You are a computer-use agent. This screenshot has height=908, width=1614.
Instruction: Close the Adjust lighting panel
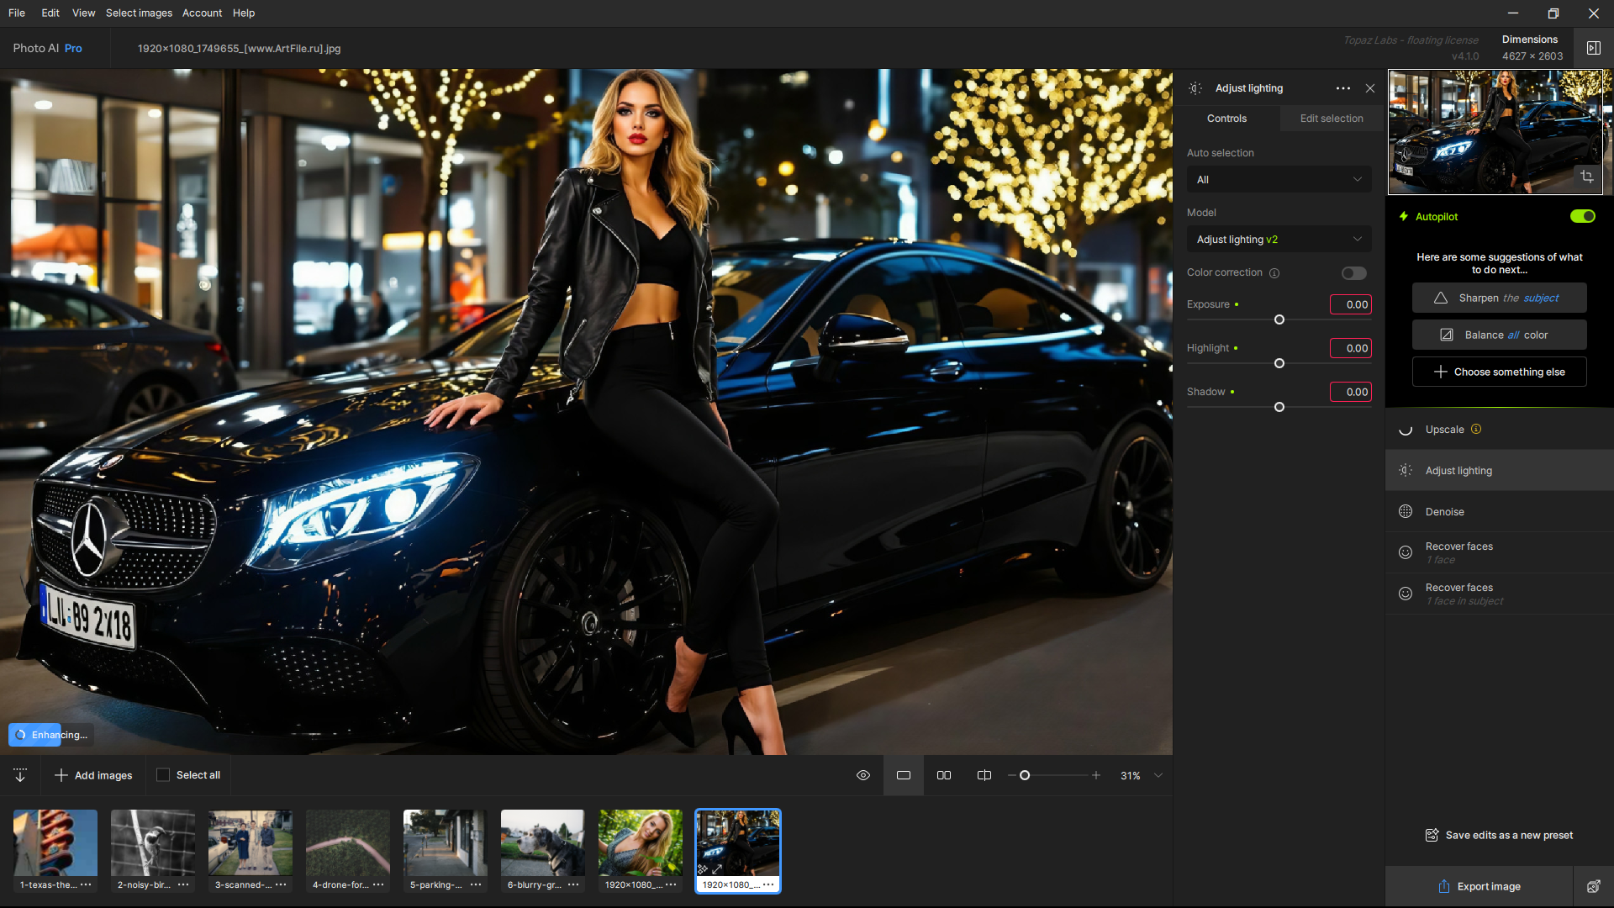[1370, 88]
